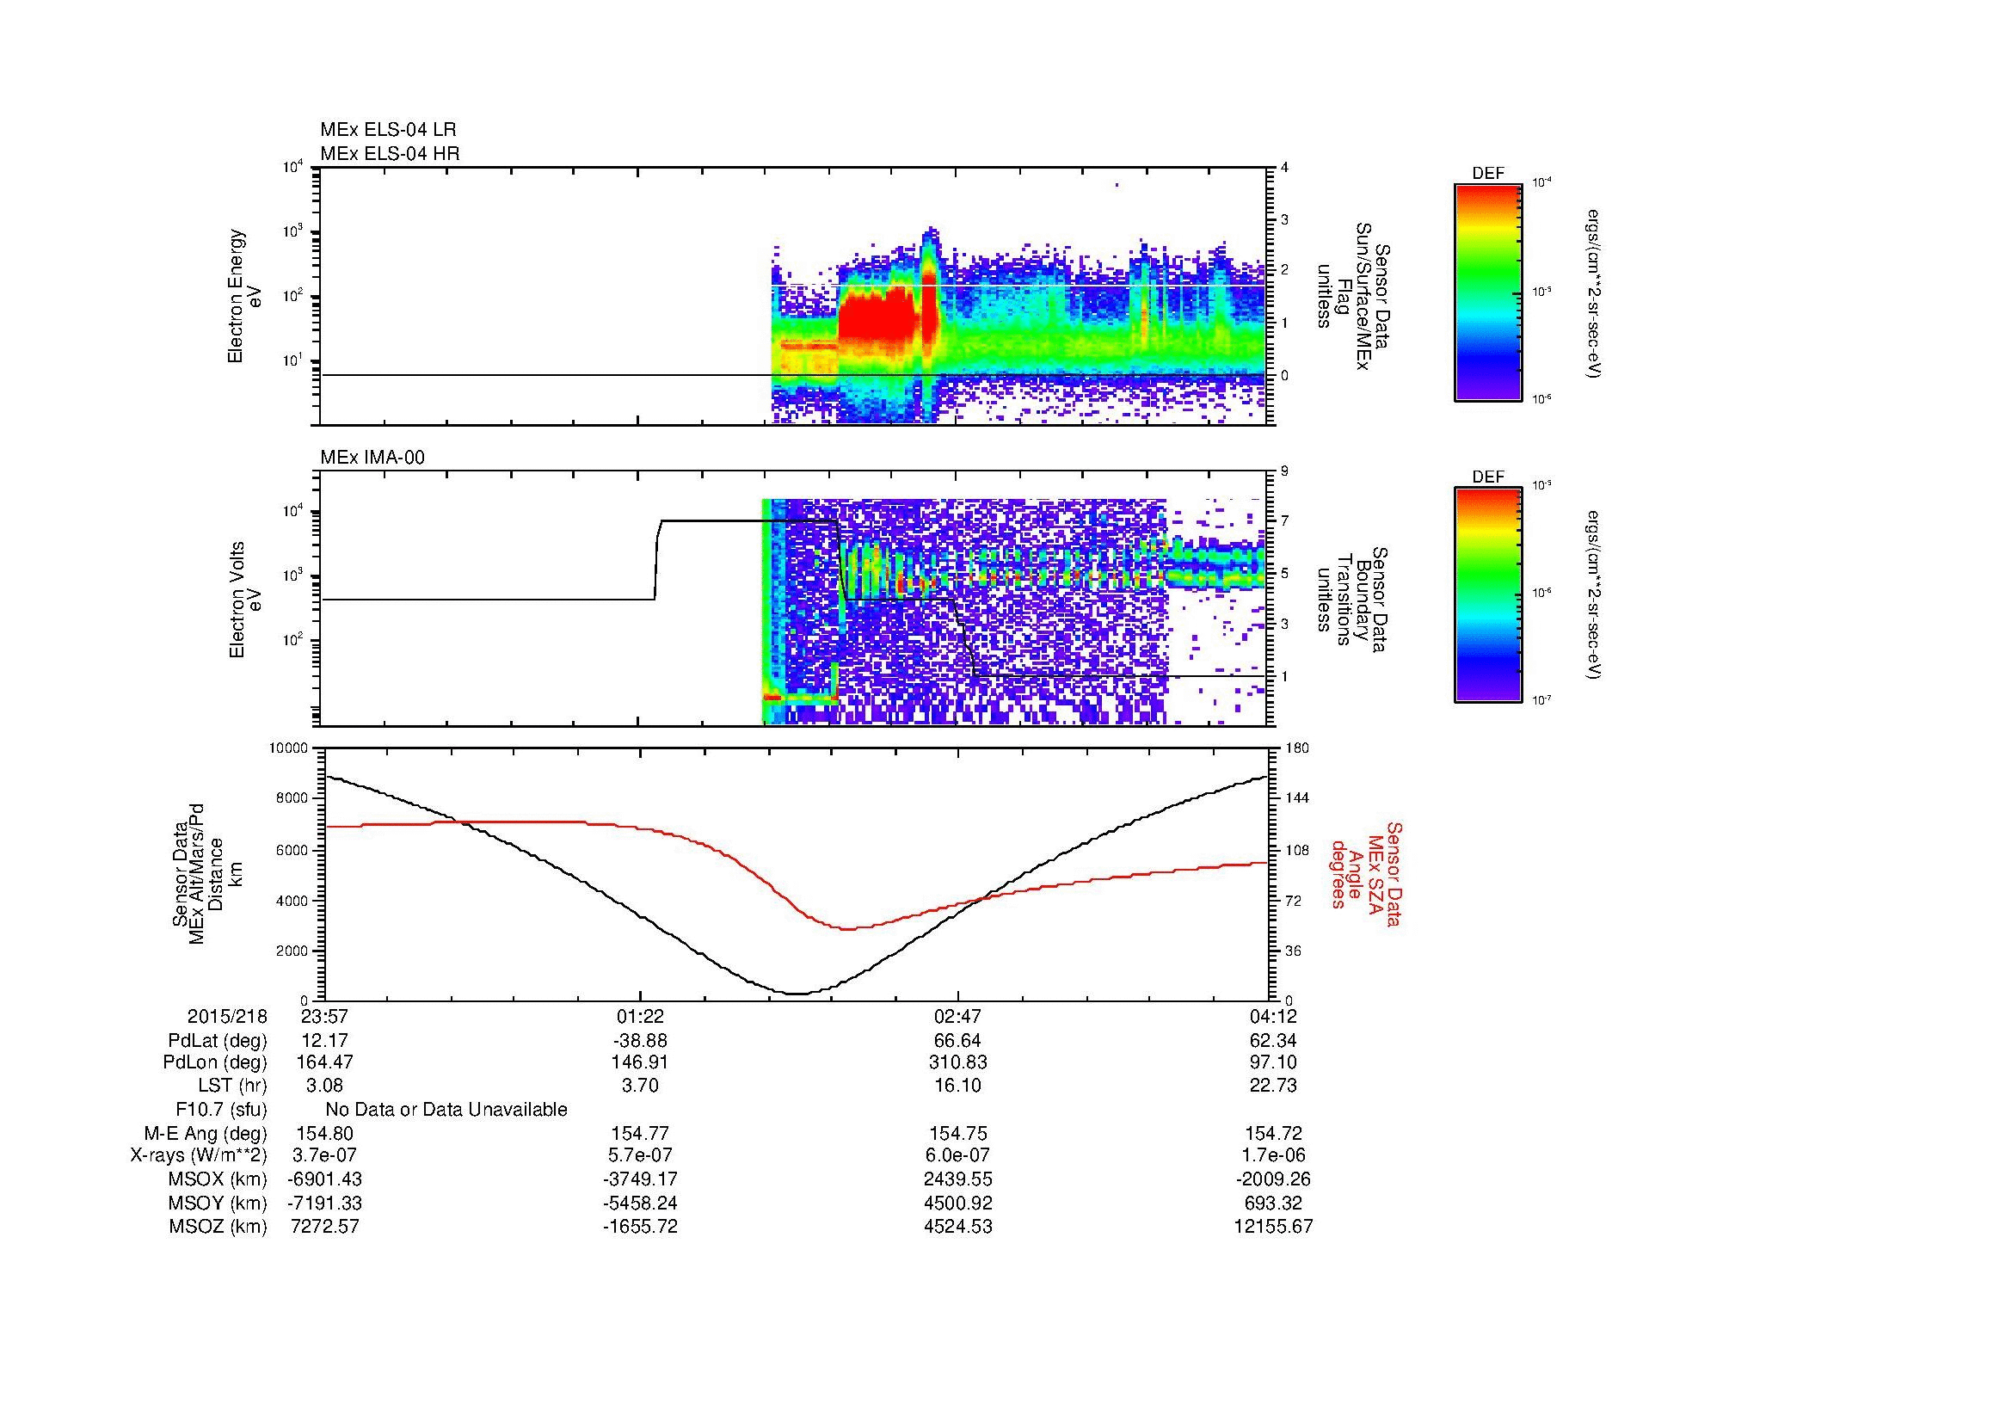Click 'No Data or Data Unavailable' text
Screen dimensions: 2012x1422
(446, 1110)
